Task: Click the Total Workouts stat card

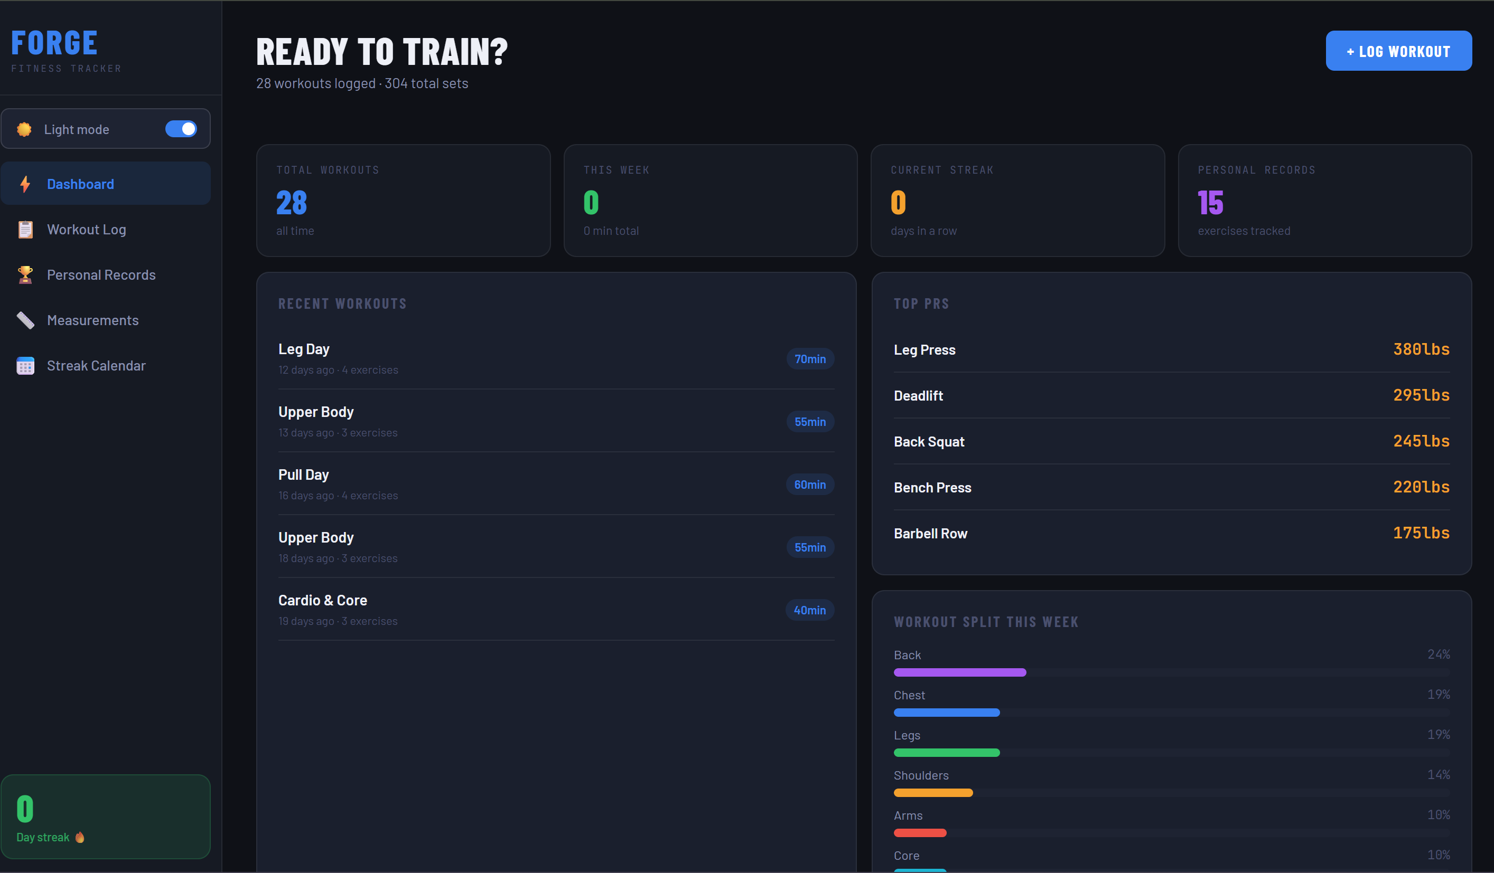Action: (403, 201)
